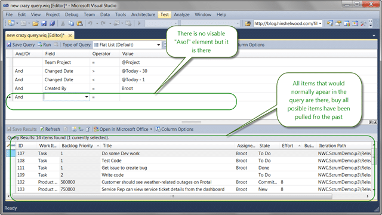Select Customer should see weather-related outages row
The width and height of the screenshot is (382, 215).
point(189,182)
